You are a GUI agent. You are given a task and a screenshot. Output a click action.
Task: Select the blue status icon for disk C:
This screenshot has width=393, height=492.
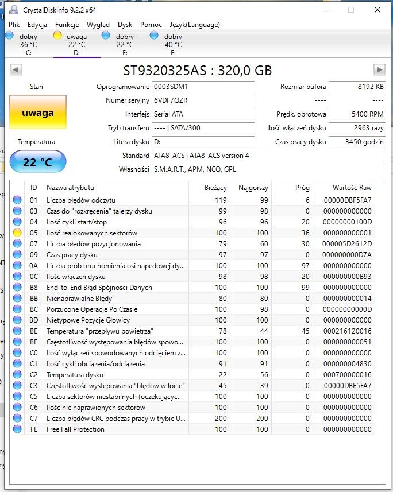coord(9,35)
